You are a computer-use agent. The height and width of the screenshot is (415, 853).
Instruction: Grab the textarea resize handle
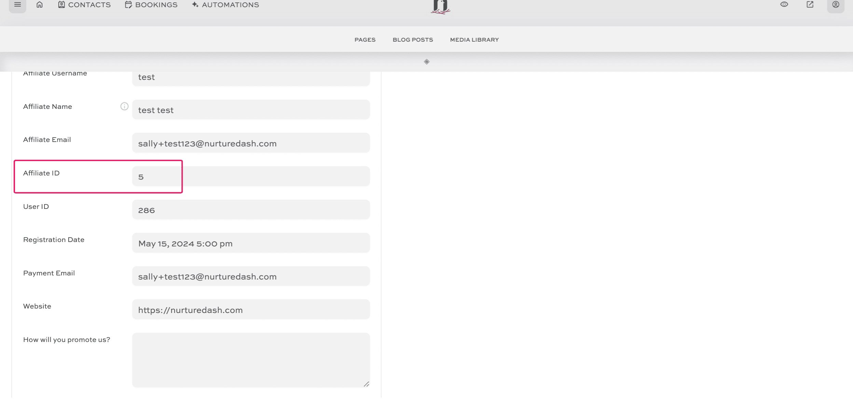coord(366,384)
